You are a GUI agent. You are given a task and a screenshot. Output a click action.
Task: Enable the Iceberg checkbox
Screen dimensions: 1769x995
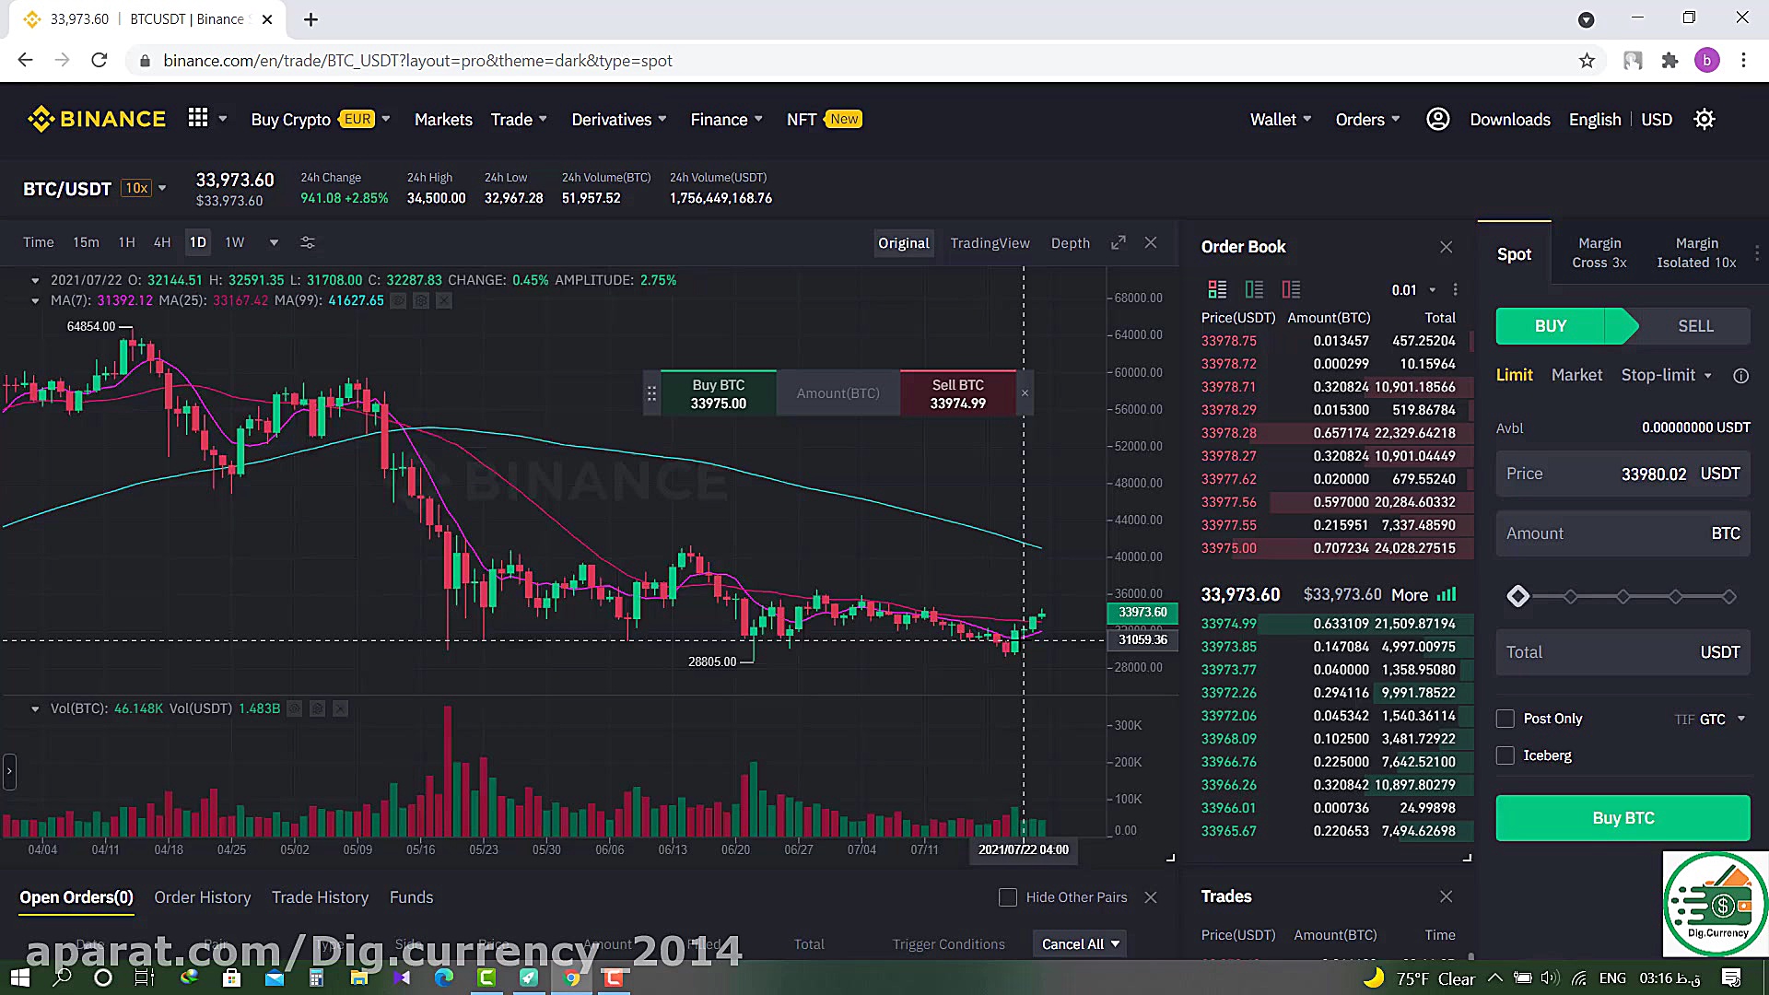click(x=1505, y=755)
